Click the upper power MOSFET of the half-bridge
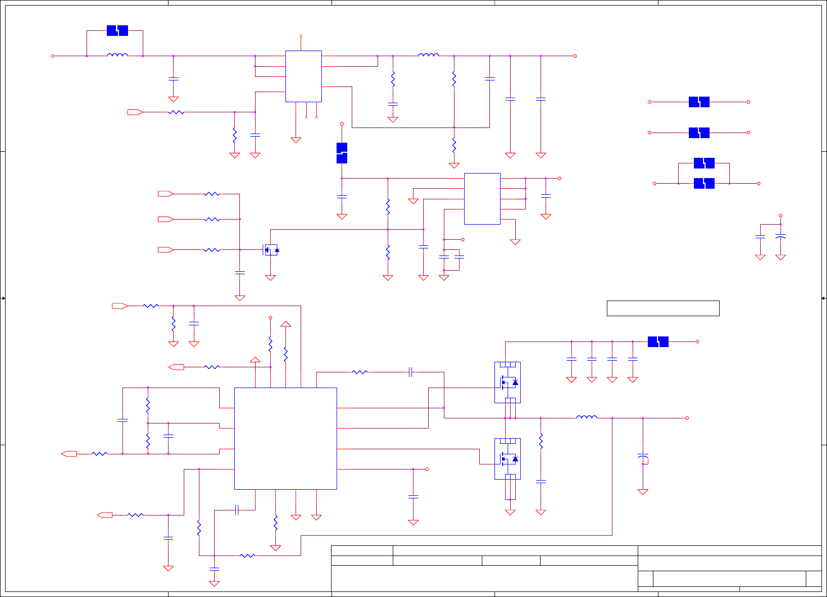 tap(508, 382)
